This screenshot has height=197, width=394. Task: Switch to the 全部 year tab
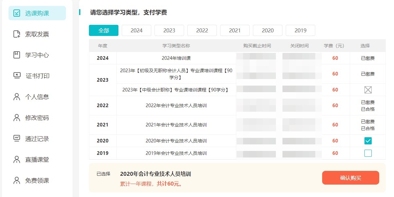tap(104, 30)
